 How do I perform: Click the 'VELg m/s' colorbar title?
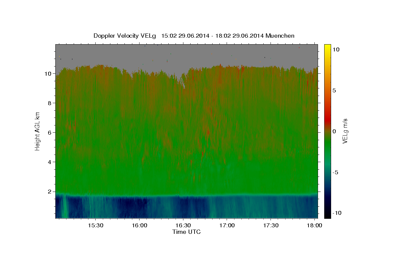(345, 131)
